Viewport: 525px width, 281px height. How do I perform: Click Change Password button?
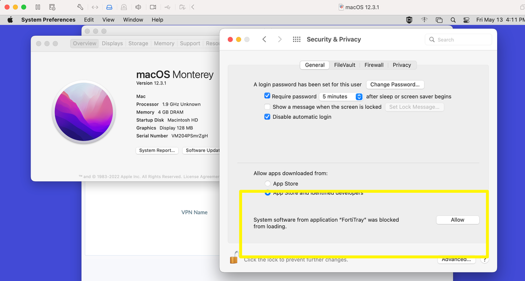coord(395,85)
